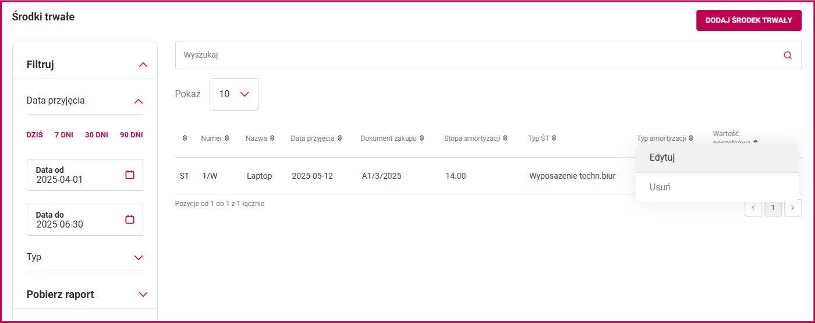Click Dodaj środek trwały button

tap(749, 20)
